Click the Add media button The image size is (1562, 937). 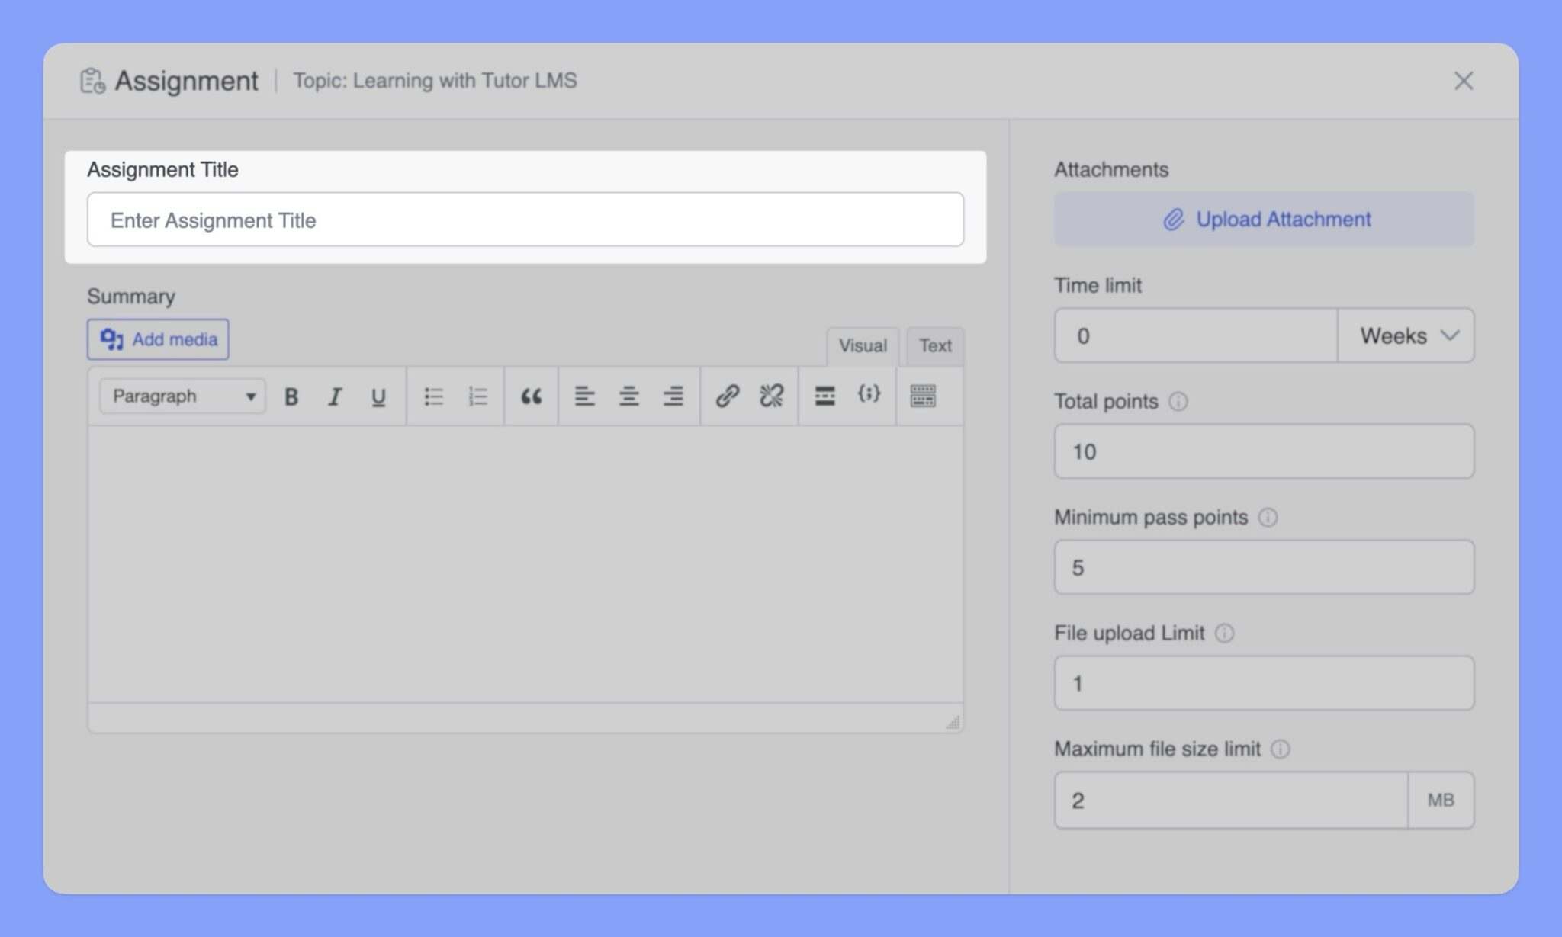pyautogui.click(x=158, y=339)
